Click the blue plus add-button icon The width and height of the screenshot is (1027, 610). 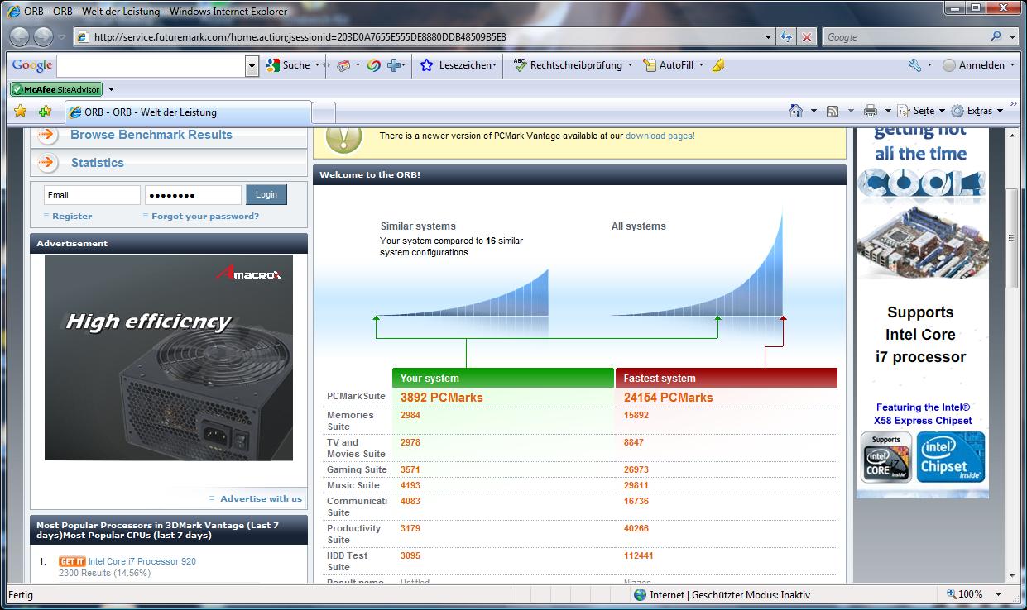394,65
